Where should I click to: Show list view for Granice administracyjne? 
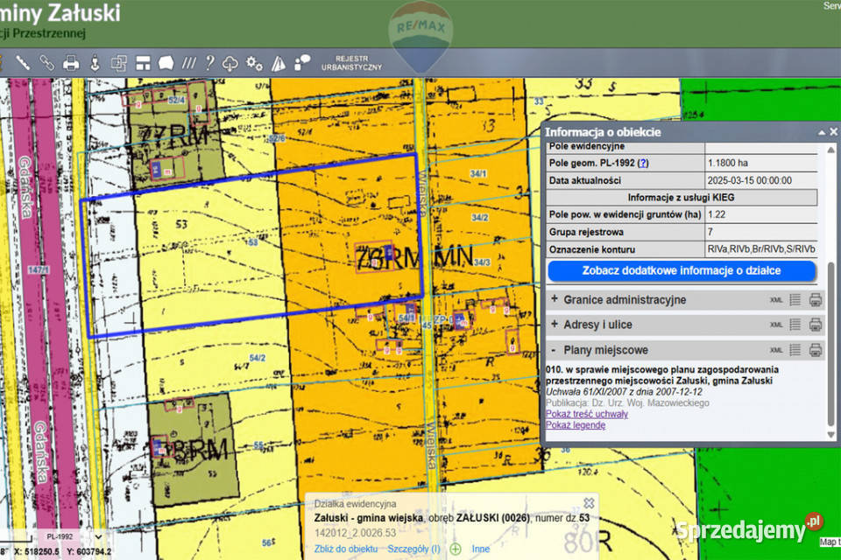[795, 299]
